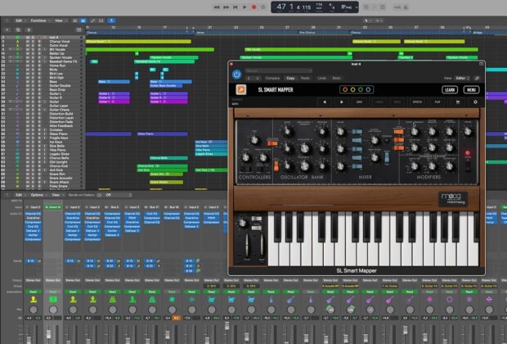This screenshot has height=344, width=507.
Task: Click the plugin link chain icon
Action: point(477,78)
